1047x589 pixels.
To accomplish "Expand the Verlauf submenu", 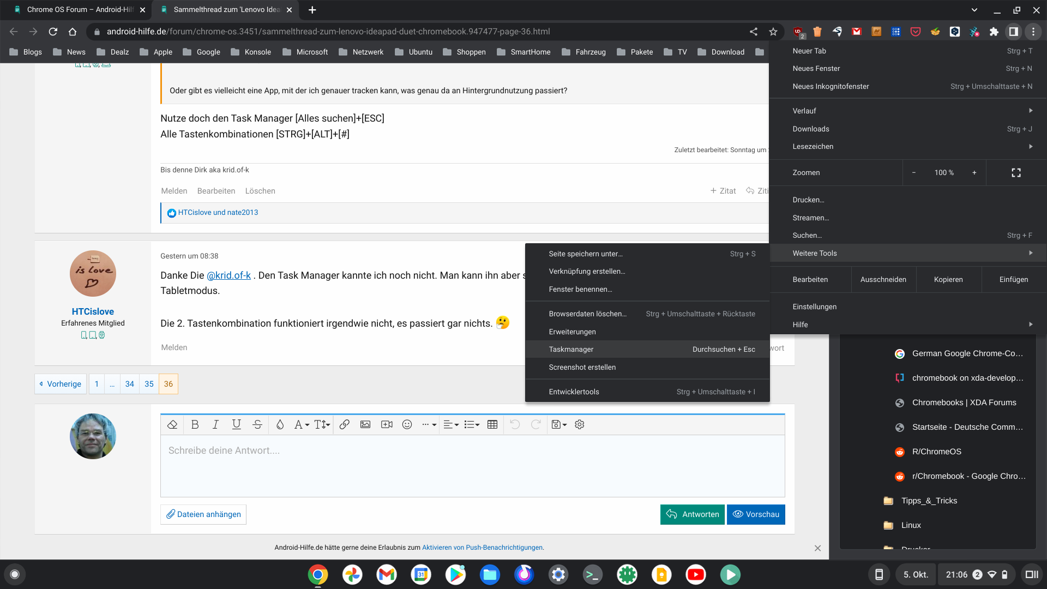I will tap(911, 111).
